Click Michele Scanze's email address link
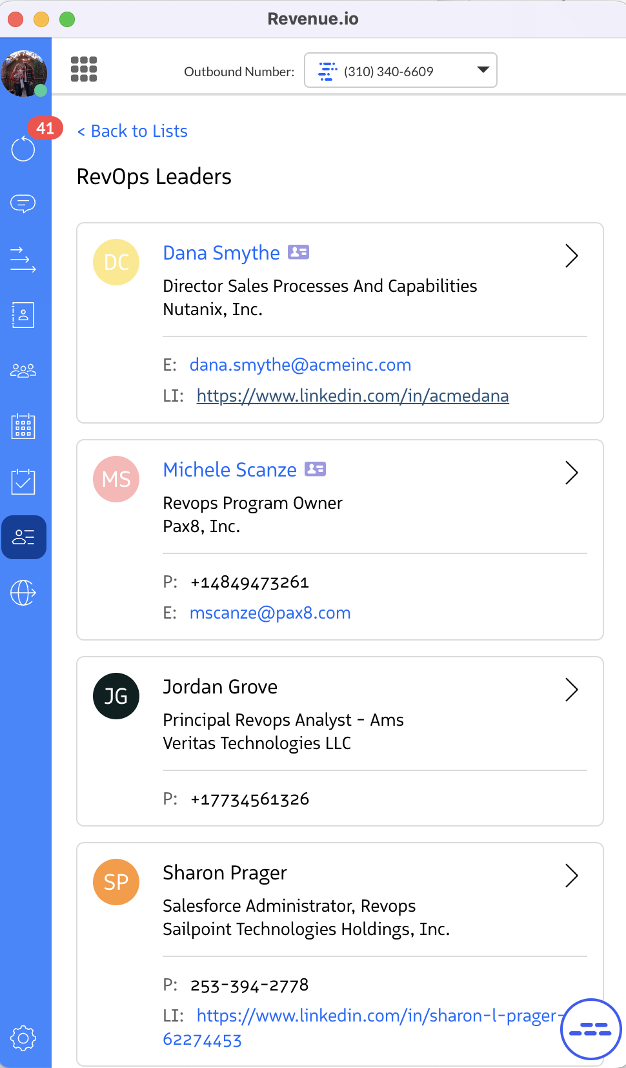Viewport: 626px width, 1068px height. point(270,613)
